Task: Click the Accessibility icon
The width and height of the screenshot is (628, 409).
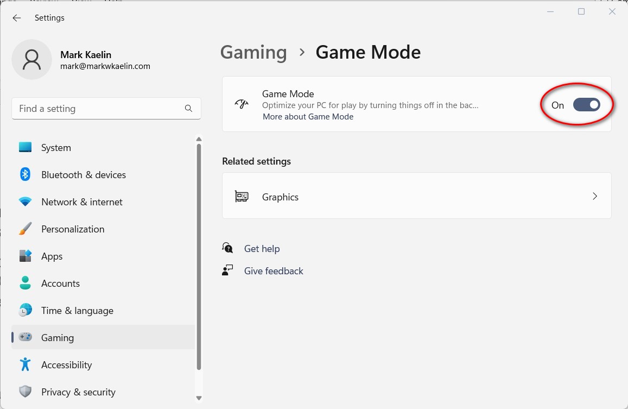Action: (x=25, y=364)
